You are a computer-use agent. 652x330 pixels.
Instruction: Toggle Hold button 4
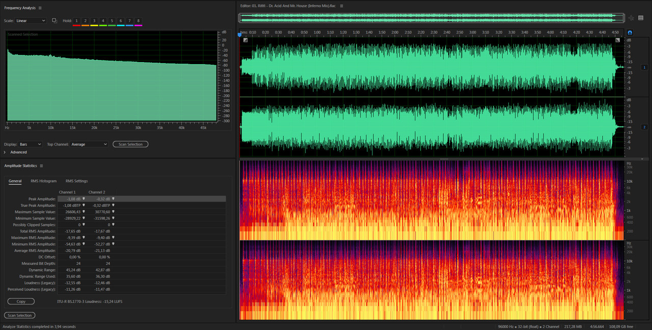coord(103,20)
